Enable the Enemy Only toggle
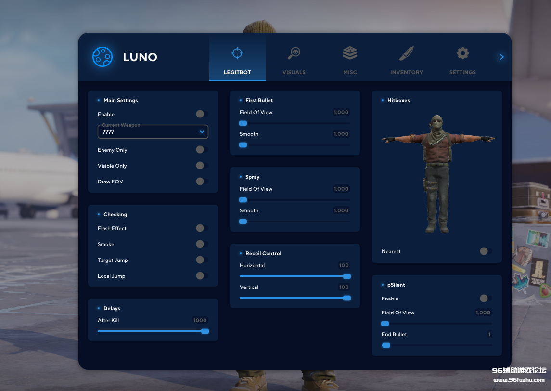The width and height of the screenshot is (551, 391). tap(201, 150)
